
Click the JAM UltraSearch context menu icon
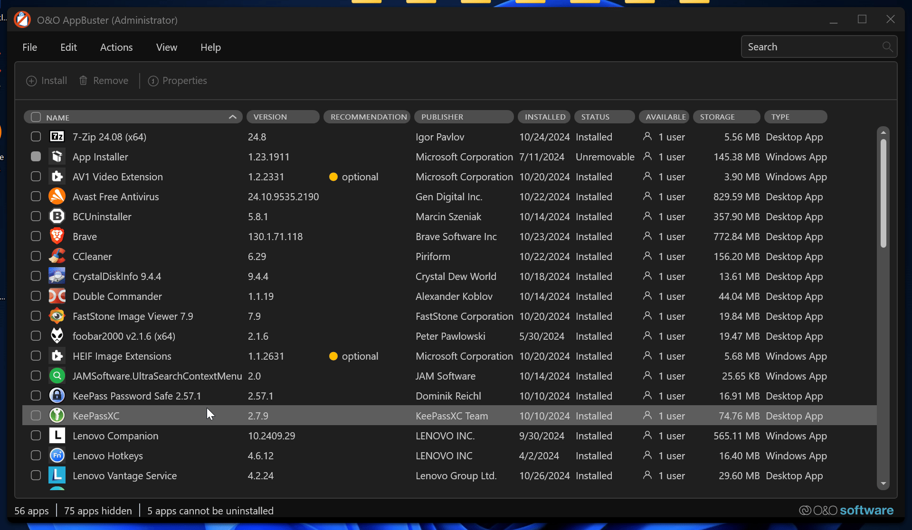[57, 376]
